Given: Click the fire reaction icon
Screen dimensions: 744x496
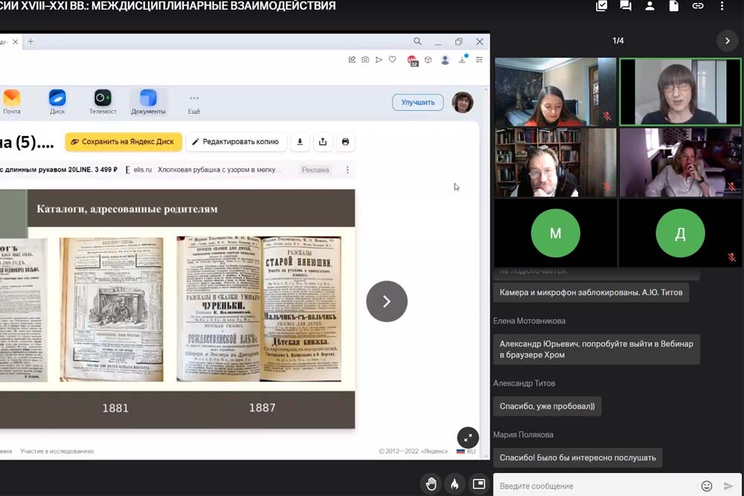Looking at the screenshot, I should tap(454, 484).
